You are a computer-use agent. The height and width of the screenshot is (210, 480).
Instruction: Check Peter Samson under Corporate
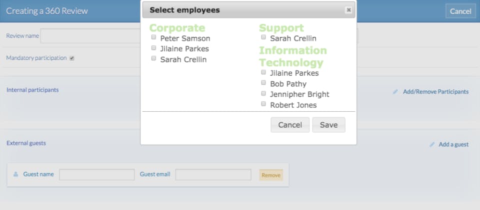tap(154, 37)
